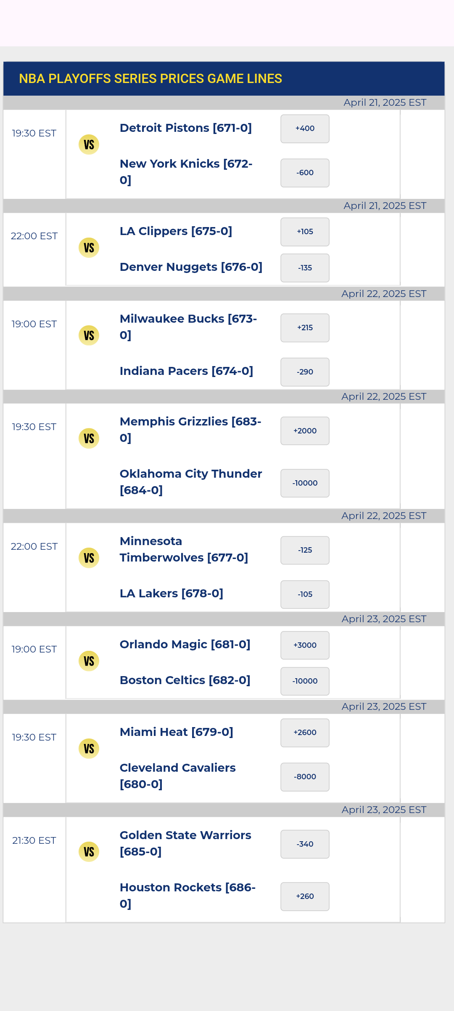Select Orlando Magic +3000 price

(x=305, y=645)
